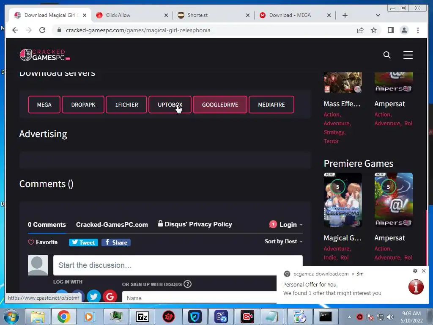Click the red screen recorder taskbar icon
Image resolution: width=433 pixels, height=325 pixels.
click(x=247, y=317)
